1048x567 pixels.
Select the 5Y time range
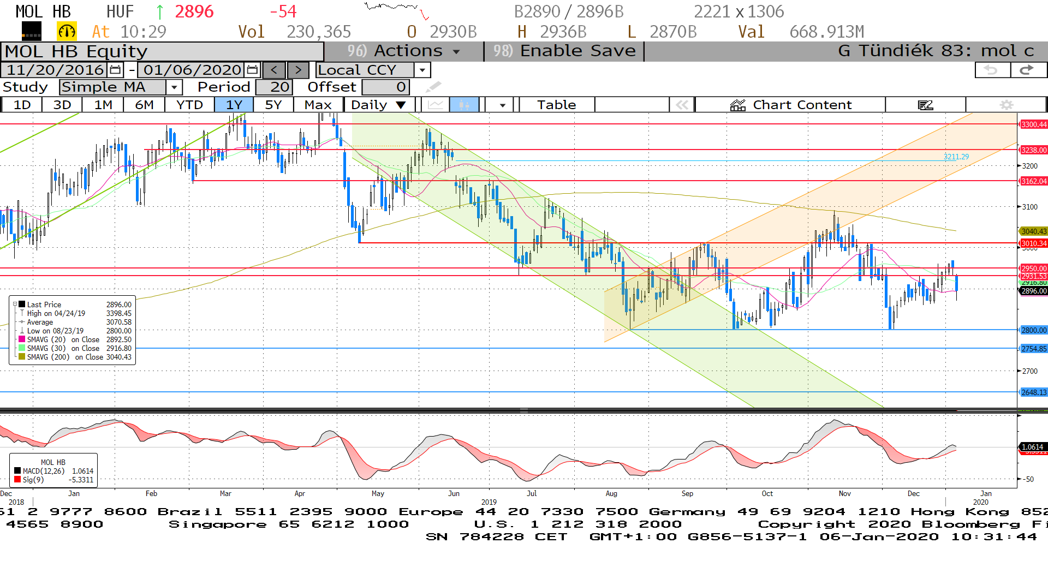[x=273, y=105]
